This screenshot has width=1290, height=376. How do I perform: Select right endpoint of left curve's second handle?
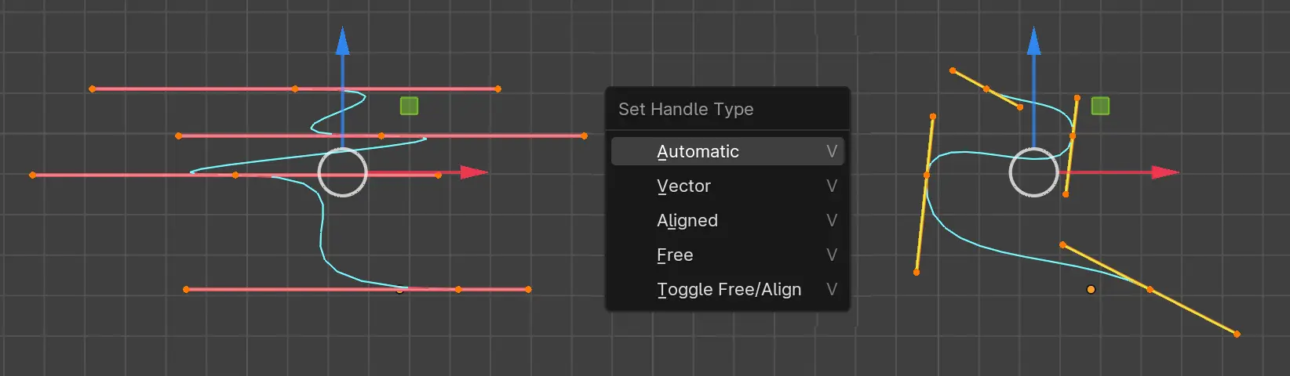[x=585, y=136]
